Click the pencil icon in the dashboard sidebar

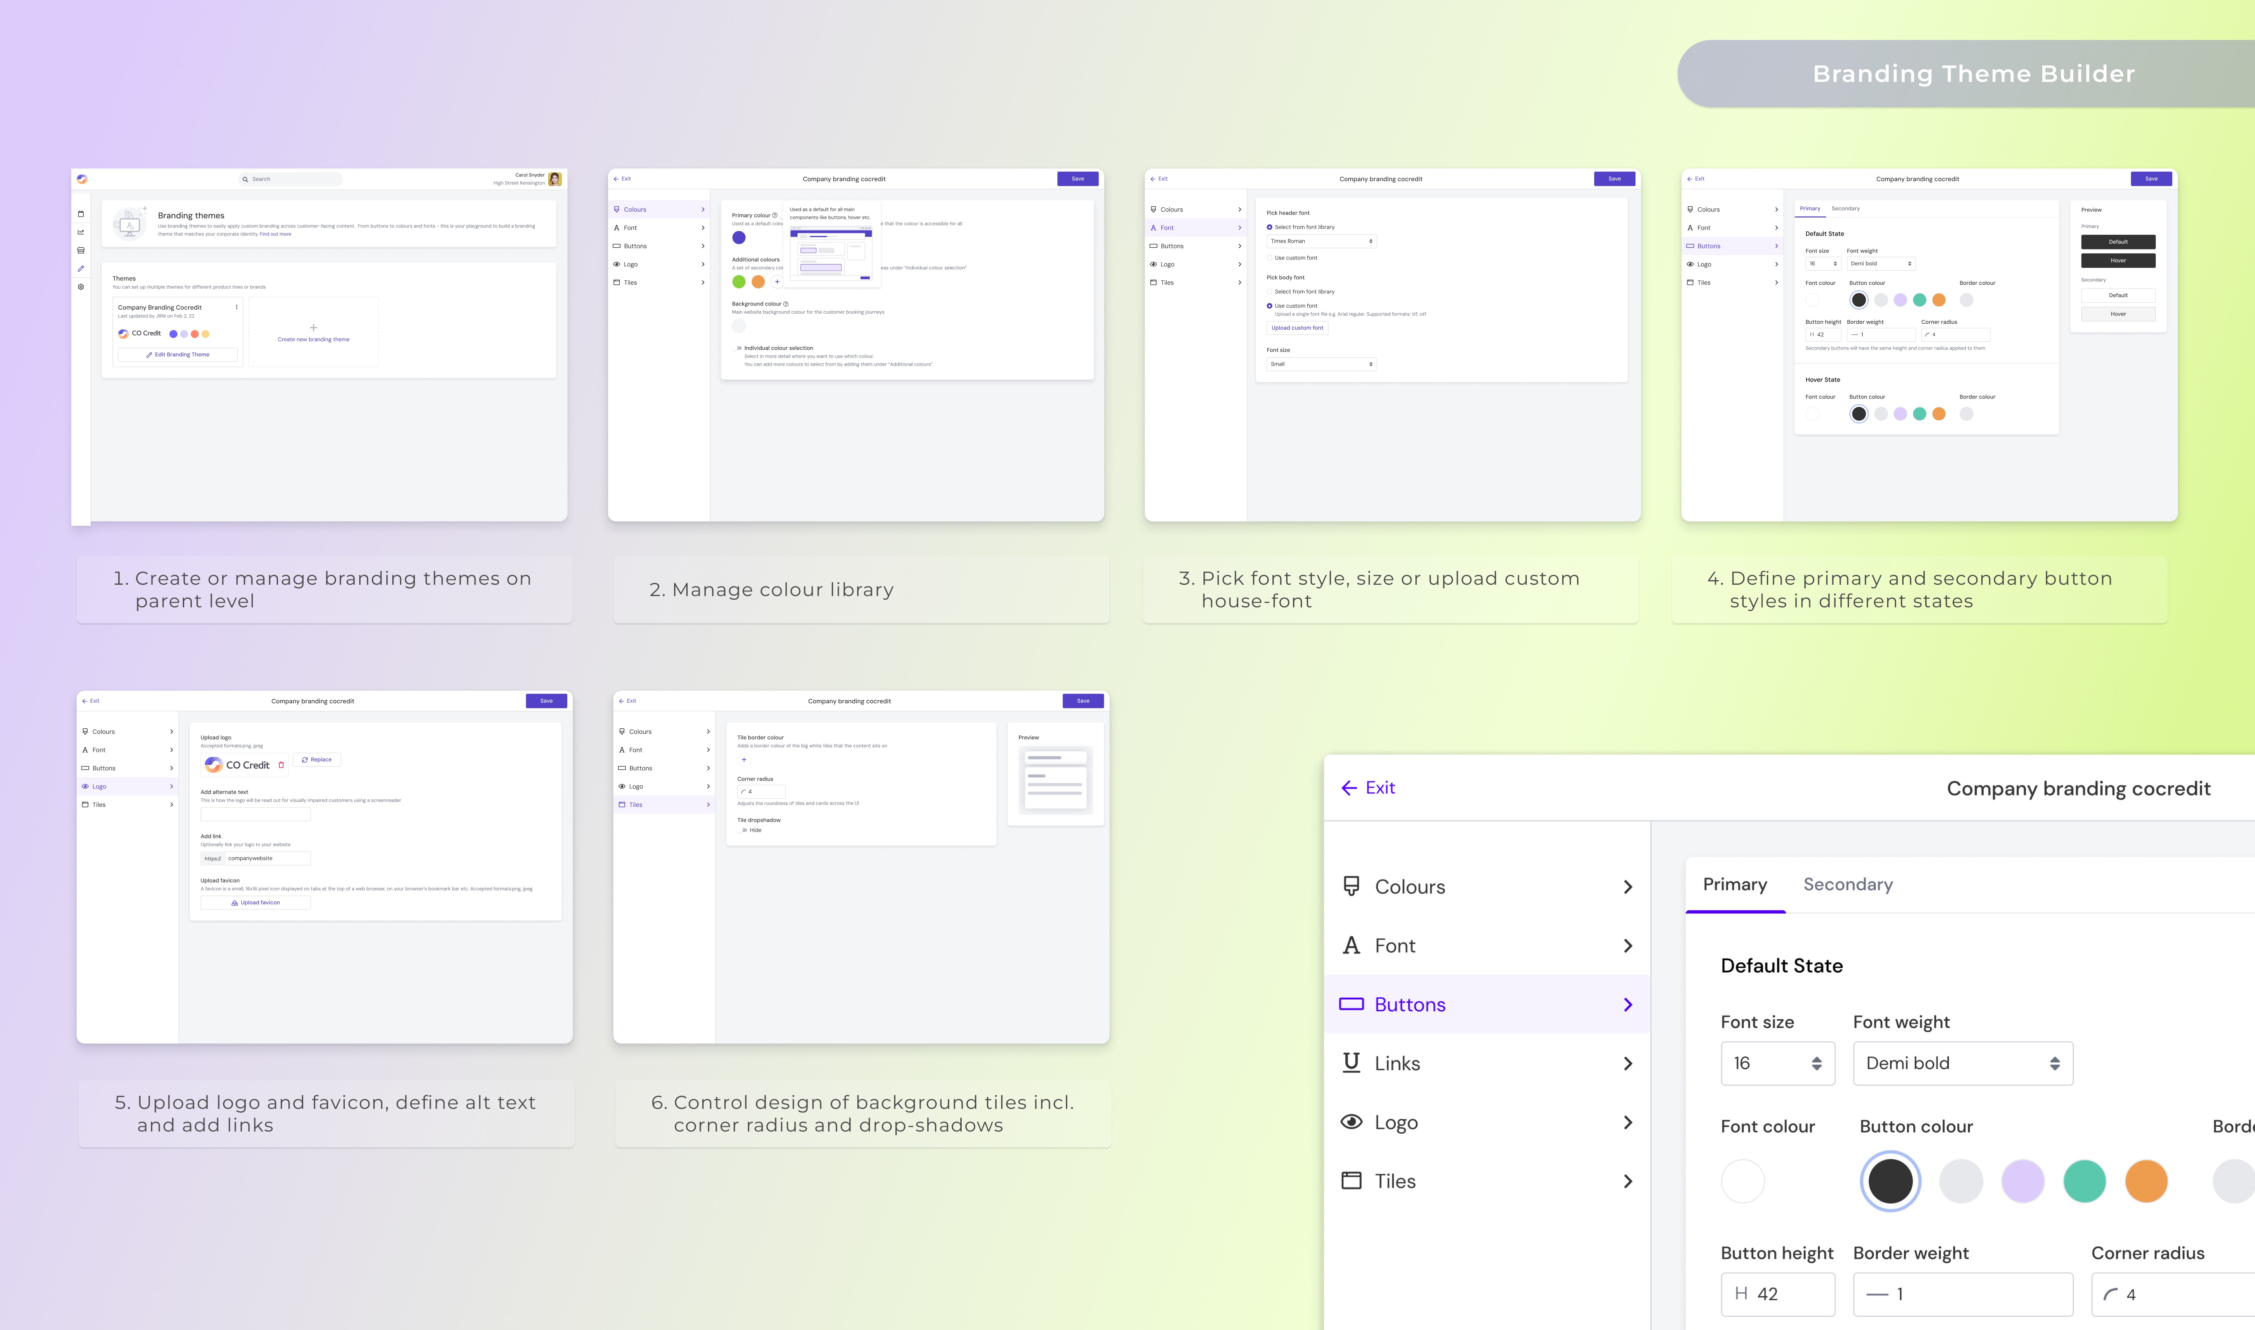[x=81, y=269]
